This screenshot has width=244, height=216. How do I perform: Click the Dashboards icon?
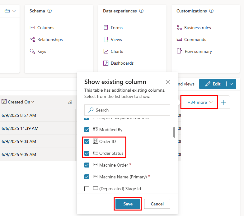[106, 63]
